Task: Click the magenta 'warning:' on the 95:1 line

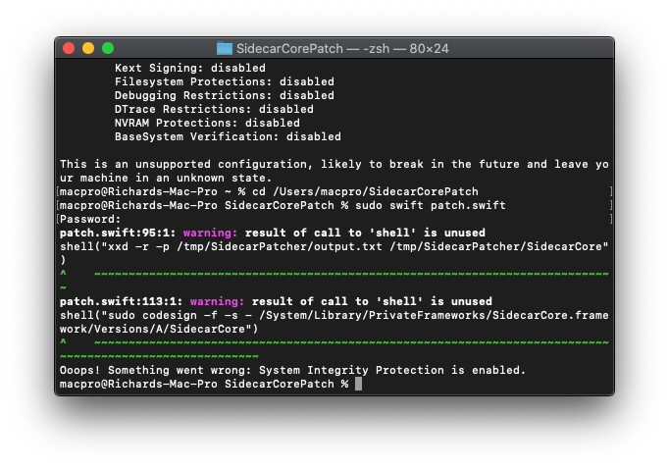Action: (210, 233)
